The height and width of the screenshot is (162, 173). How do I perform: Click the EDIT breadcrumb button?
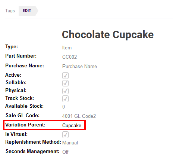coord(27,11)
